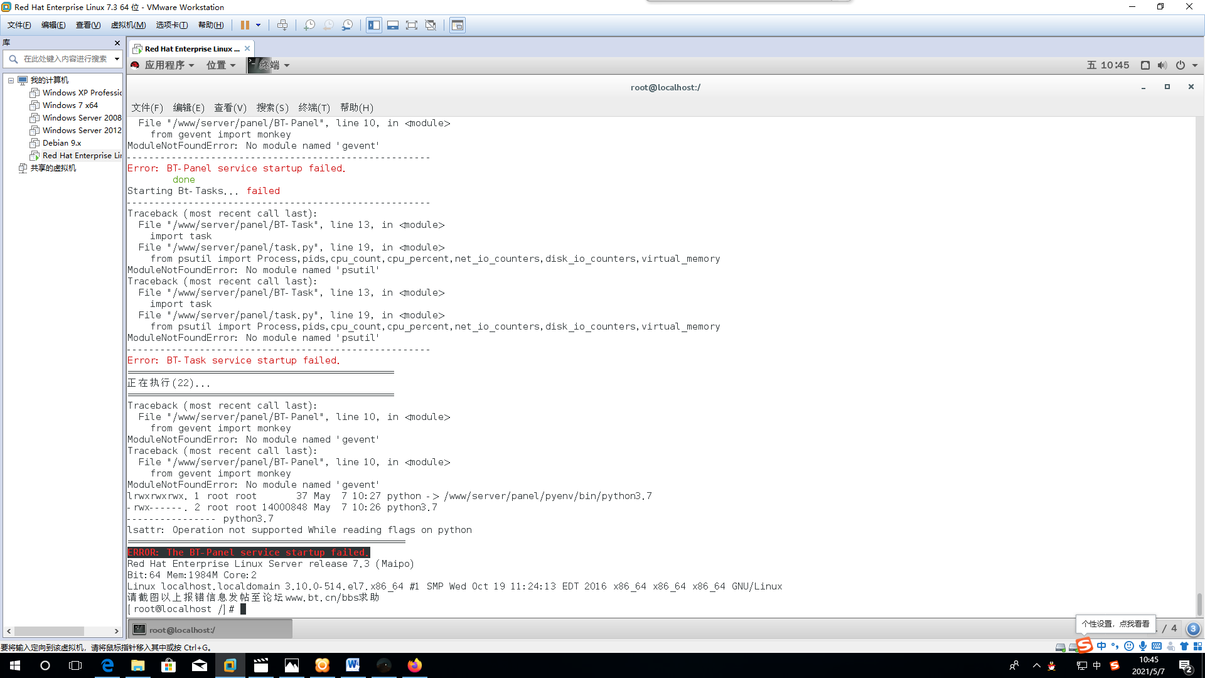Enter full screen mode icon
Screen dimensions: 1205x678
412,25
